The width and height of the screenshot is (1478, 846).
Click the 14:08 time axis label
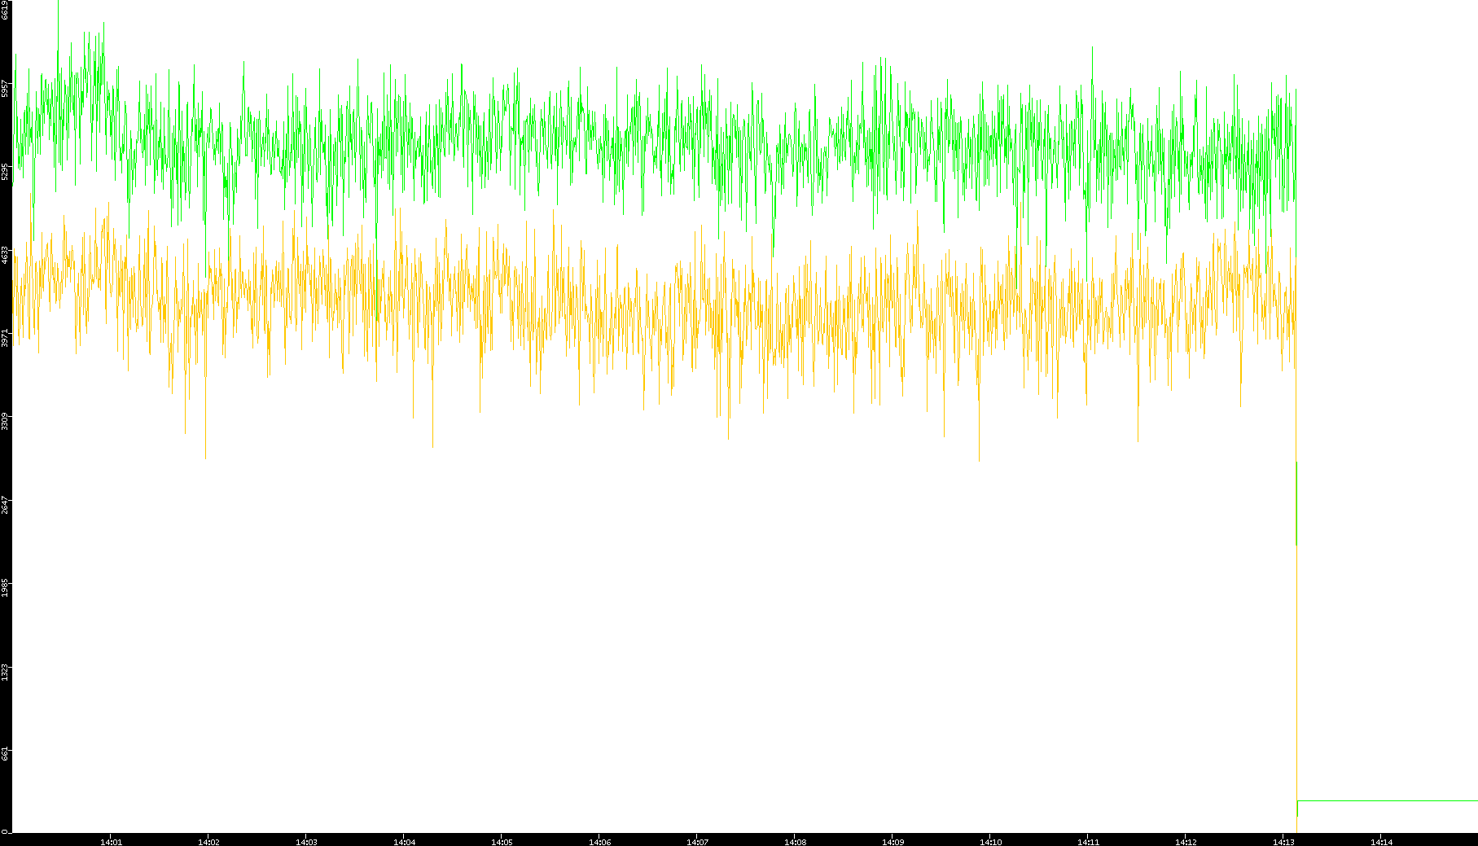click(x=795, y=842)
